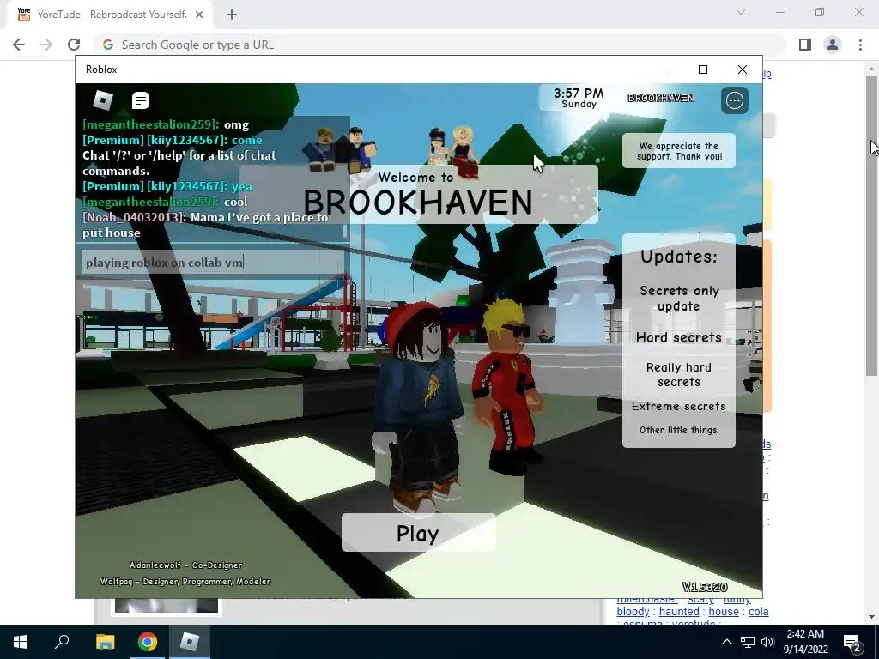Click the Chrome taskbar icon
This screenshot has width=879, height=659.
coord(148,642)
